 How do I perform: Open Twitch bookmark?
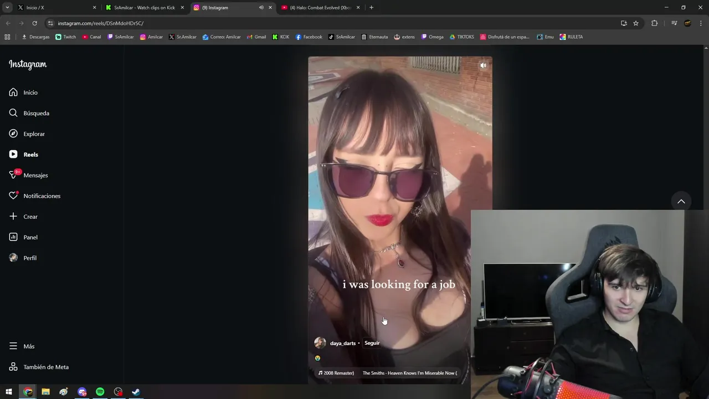[x=66, y=37]
